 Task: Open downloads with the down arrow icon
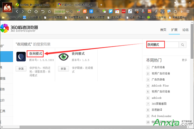[181, 11]
